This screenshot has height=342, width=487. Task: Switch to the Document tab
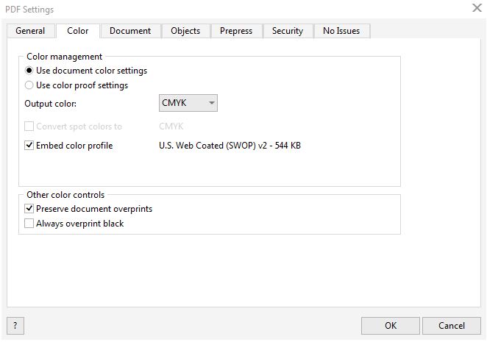click(130, 31)
